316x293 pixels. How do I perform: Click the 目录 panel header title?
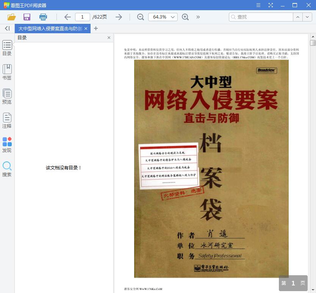tap(22, 37)
